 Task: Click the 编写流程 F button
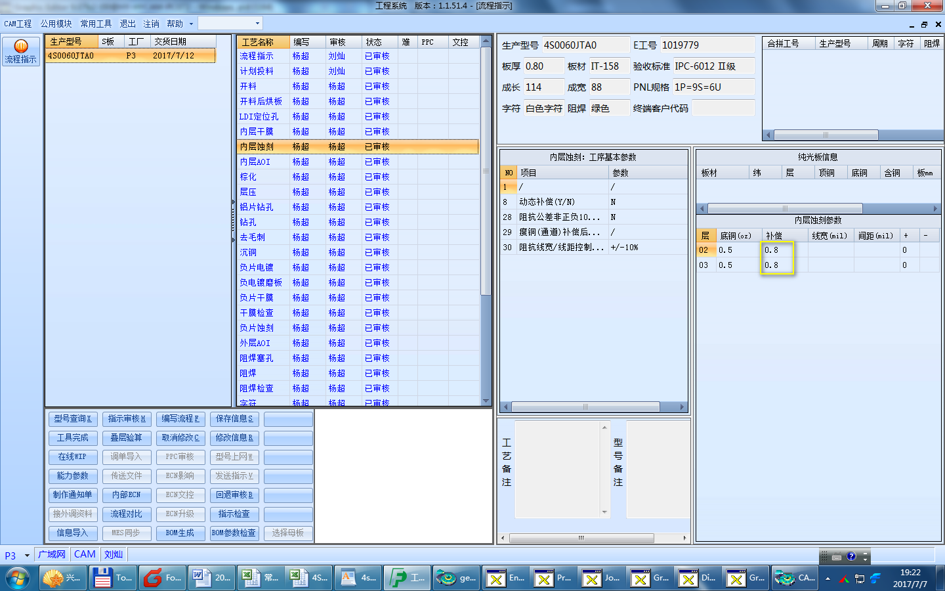click(x=180, y=419)
